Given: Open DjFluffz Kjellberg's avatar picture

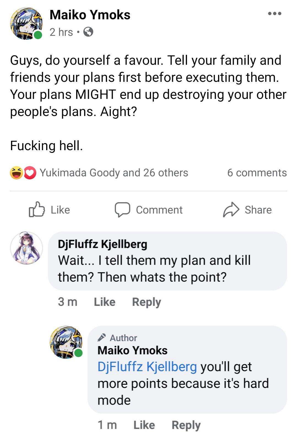Looking at the screenshot, I should pyautogui.click(x=26, y=248).
